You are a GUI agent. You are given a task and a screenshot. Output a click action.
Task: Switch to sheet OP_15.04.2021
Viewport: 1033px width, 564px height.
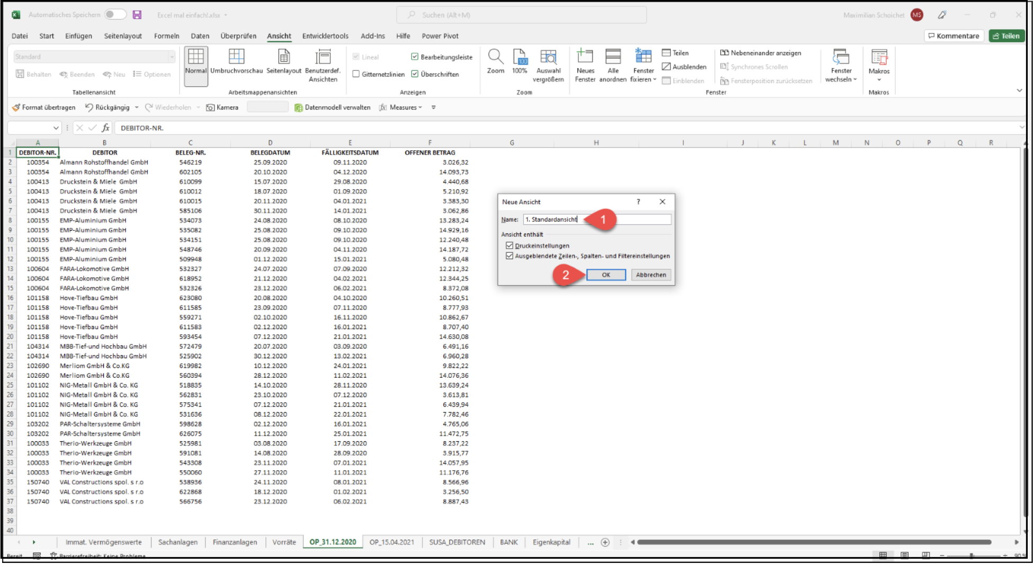[x=391, y=542]
